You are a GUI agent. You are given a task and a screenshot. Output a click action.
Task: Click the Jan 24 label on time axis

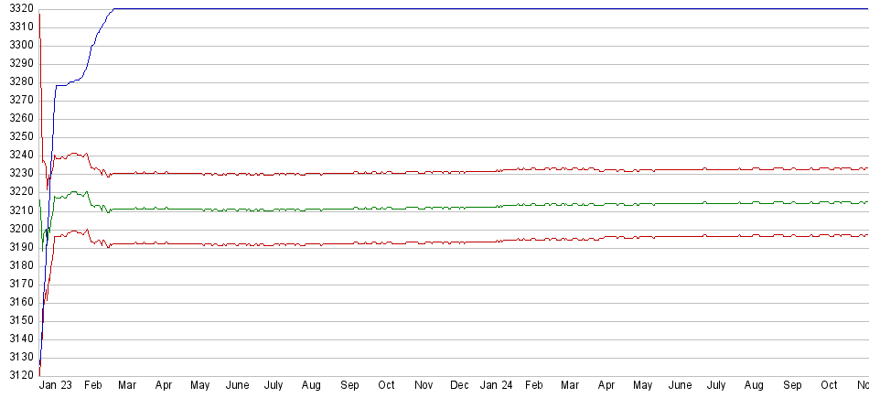click(496, 386)
